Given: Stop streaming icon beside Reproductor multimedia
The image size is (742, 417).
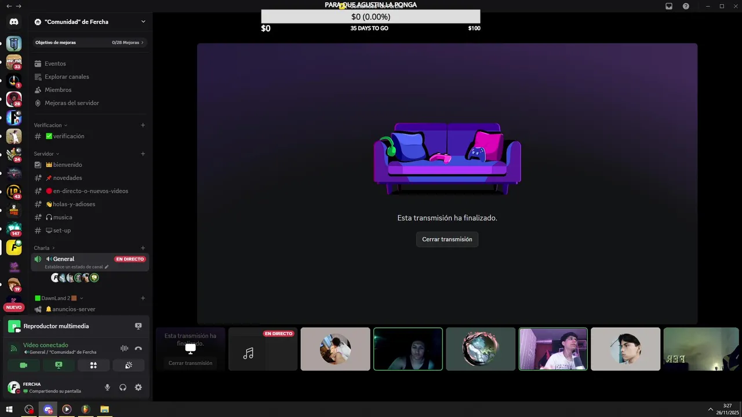Looking at the screenshot, I should (x=138, y=326).
